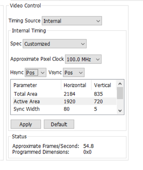Viewport: 143px width, 170px height.
Task: Select the Total Area row
Action: point(65,94)
